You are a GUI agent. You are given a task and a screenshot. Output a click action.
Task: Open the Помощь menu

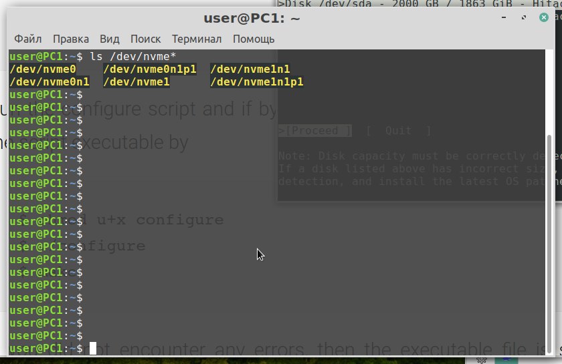pyautogui.click(x=254, y=39)
